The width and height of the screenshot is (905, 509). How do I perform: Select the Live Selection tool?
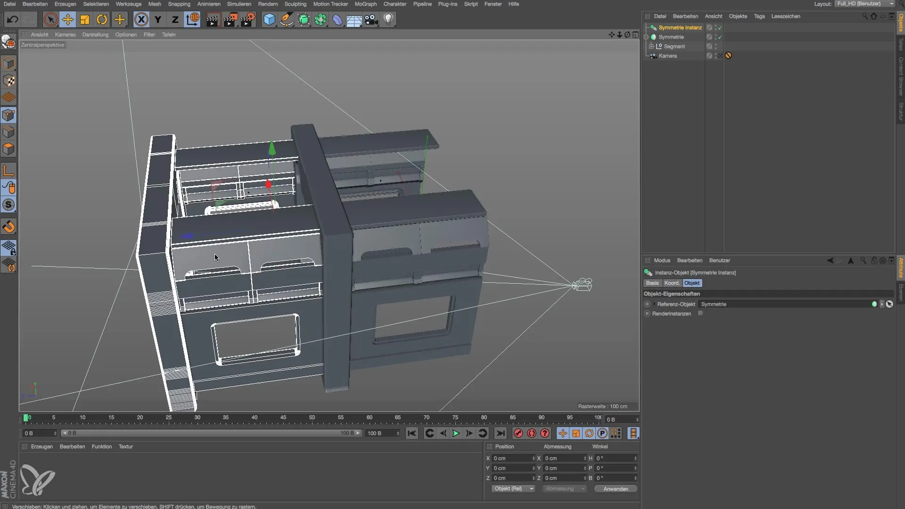(50, 19)
